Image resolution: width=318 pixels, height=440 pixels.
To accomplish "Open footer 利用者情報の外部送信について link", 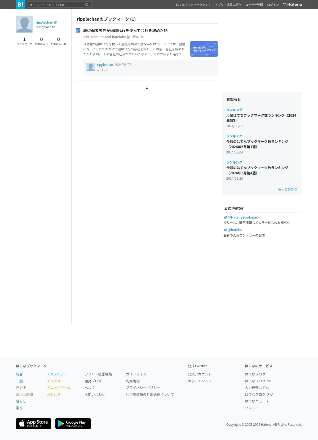I will tap(150, 394).
